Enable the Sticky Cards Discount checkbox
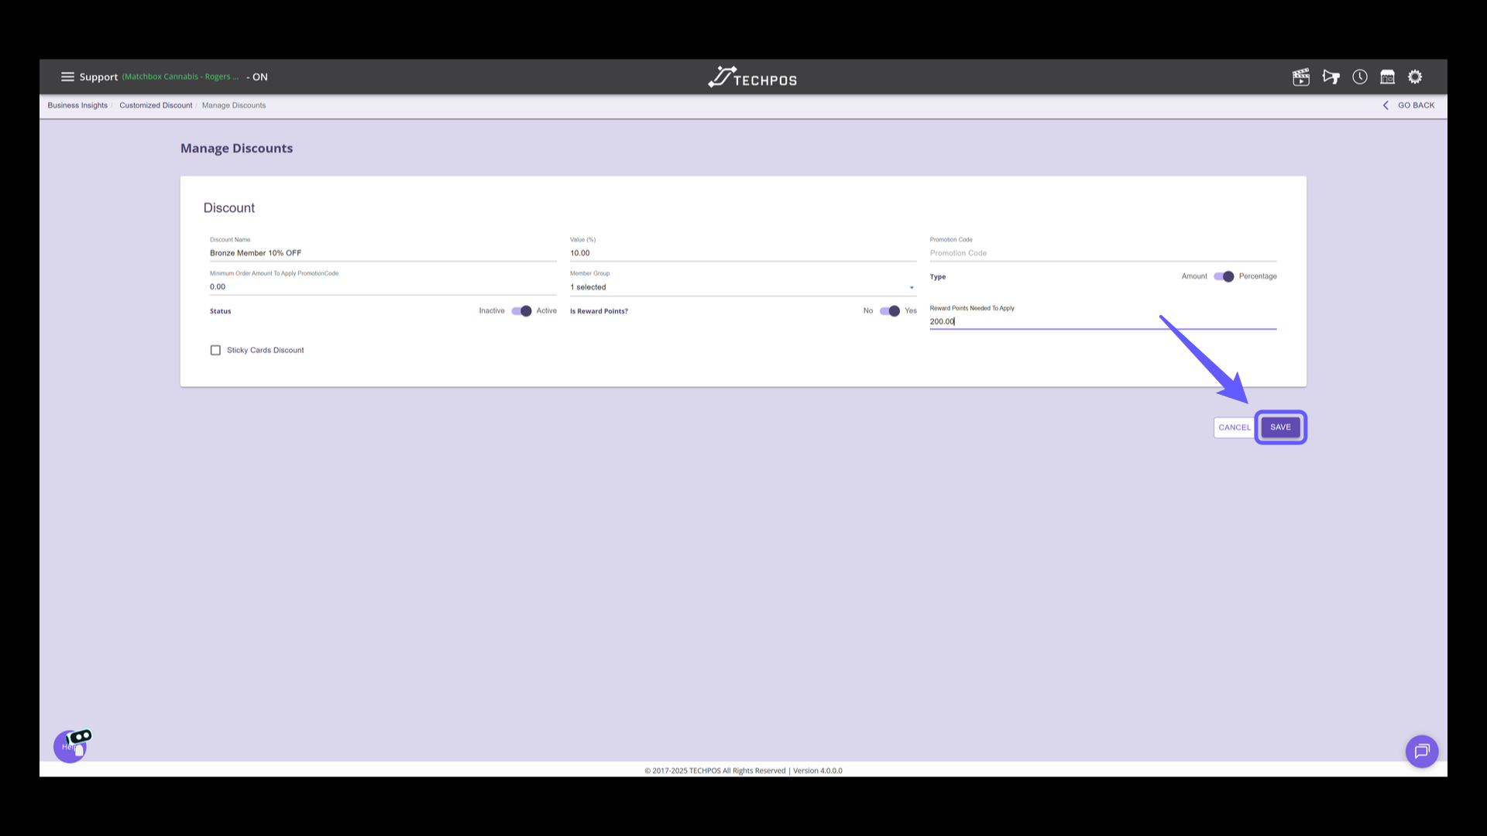 (215, 350)
